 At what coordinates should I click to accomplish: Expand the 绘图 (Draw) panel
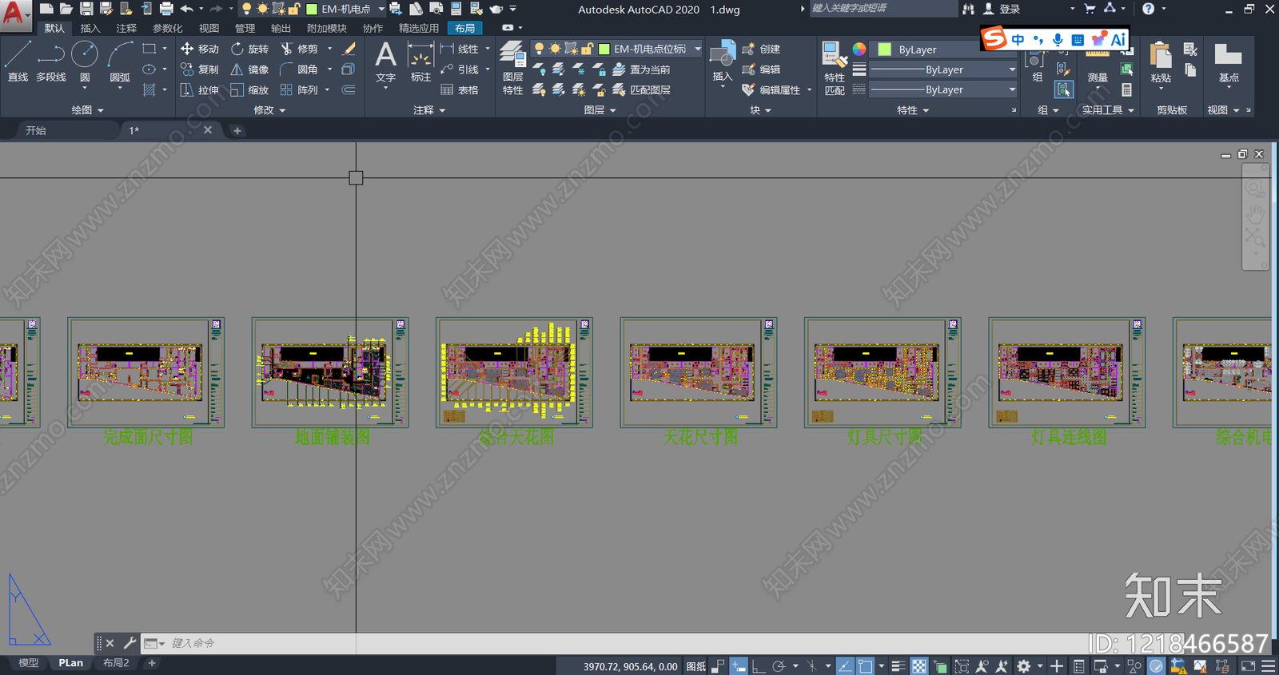tap(87, 110)
